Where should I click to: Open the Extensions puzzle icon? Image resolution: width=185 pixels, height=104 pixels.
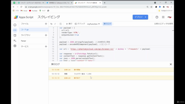pos(164,7)
